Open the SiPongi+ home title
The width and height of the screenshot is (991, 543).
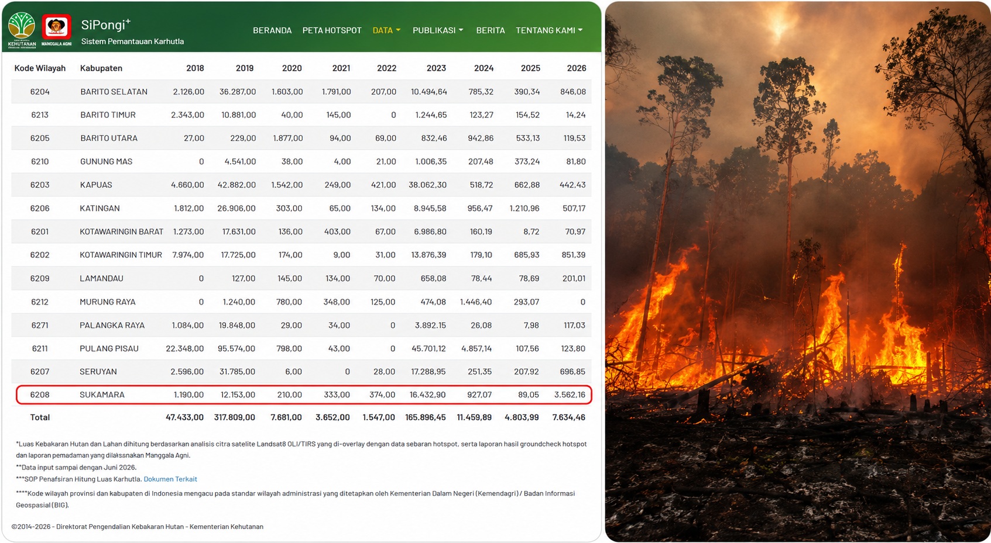pos(106,25)
